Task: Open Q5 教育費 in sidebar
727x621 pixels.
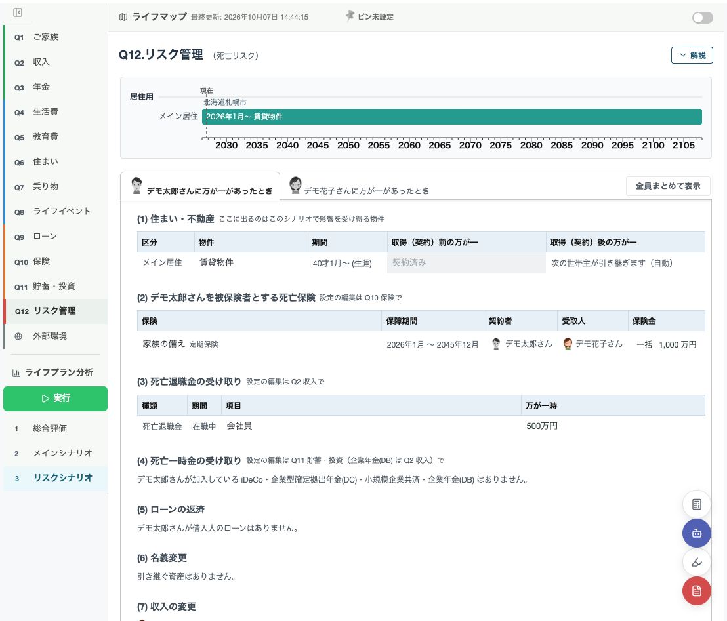Action: [56, 137]
